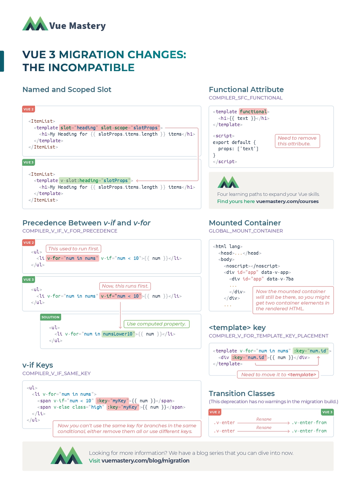Click the 'Now you can't use the same key' note
Screen dimensions: 356x503
[x=127, y=429]
